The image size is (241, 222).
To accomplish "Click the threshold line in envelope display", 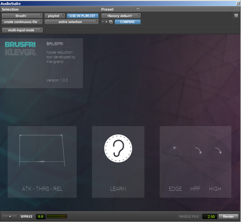I will pyautogui.click(x=42, y=161).
